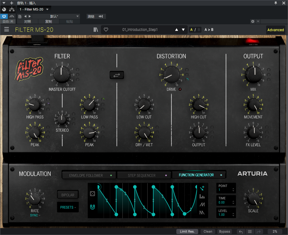Toggle the magnet snap icon in function generator
This screenshot has height=235, width=288.
[93, 207]
